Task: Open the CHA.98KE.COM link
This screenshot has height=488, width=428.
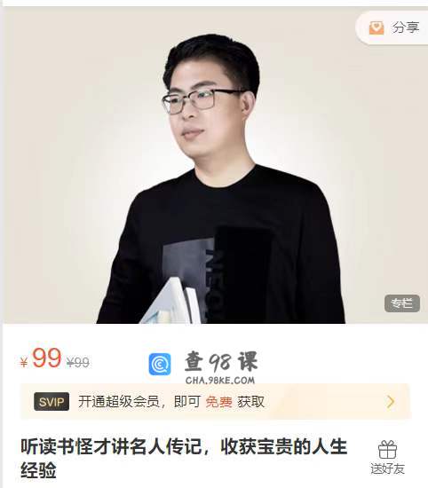Action: coord(220,381)
